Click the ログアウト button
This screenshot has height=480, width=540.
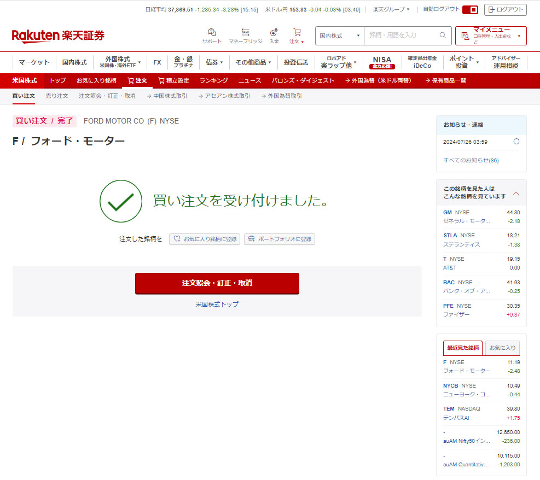[x=505, y=10]
